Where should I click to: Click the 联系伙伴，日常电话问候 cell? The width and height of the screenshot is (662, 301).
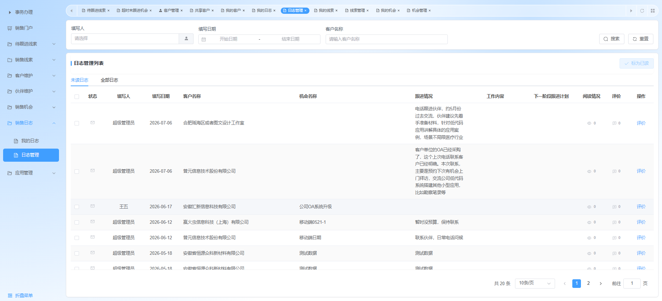point(439,238)
